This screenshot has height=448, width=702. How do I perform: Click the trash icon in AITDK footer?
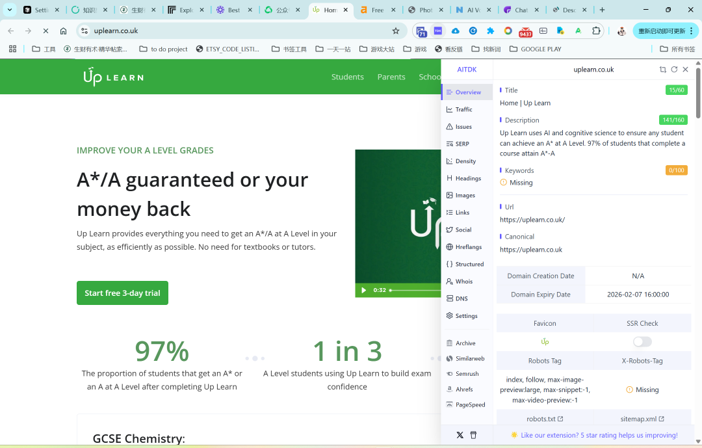pyautogui.click(x=474, y=435)
